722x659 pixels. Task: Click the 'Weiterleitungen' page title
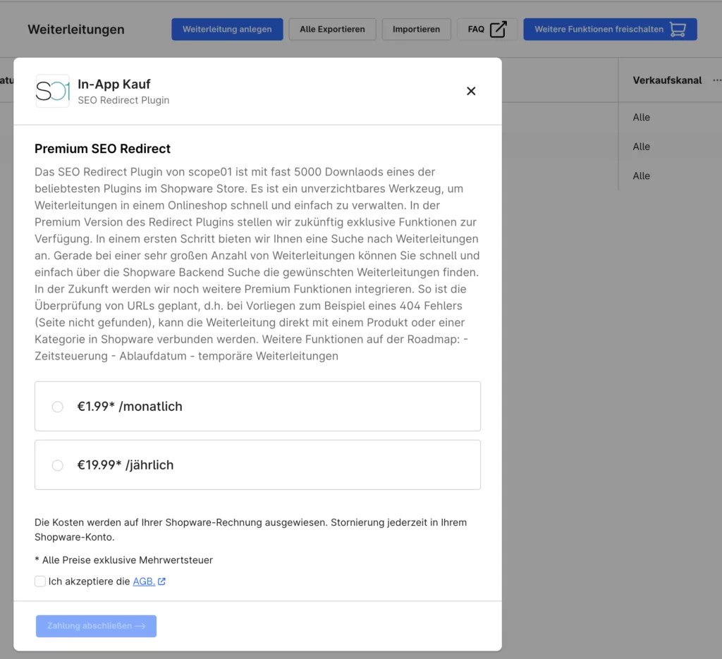76,30
